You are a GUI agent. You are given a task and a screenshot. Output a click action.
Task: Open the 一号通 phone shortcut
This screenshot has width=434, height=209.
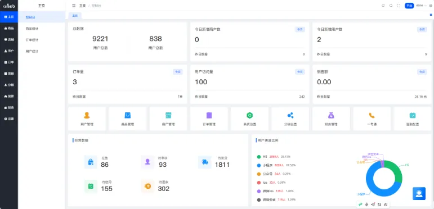(372, 119)
